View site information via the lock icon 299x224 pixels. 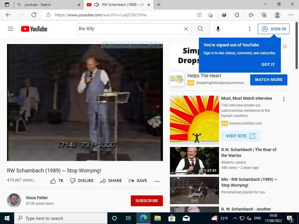tap(48, 15)
